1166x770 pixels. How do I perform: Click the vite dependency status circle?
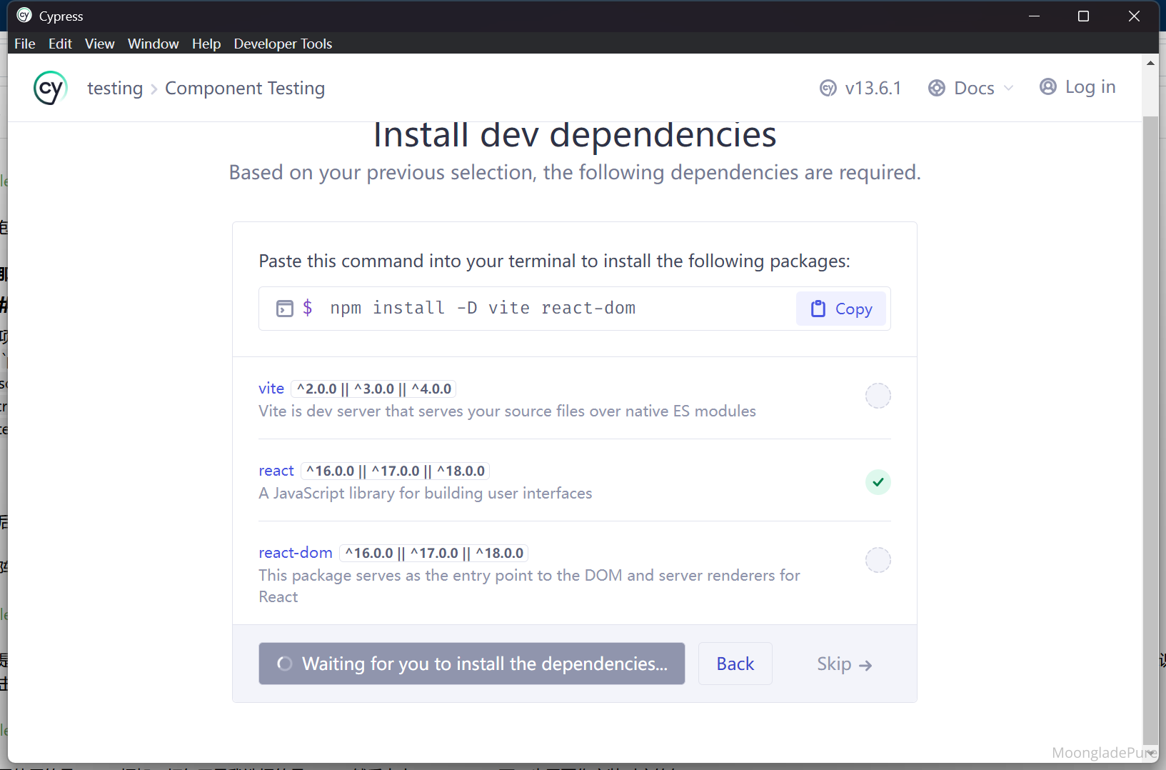point(878,396)
